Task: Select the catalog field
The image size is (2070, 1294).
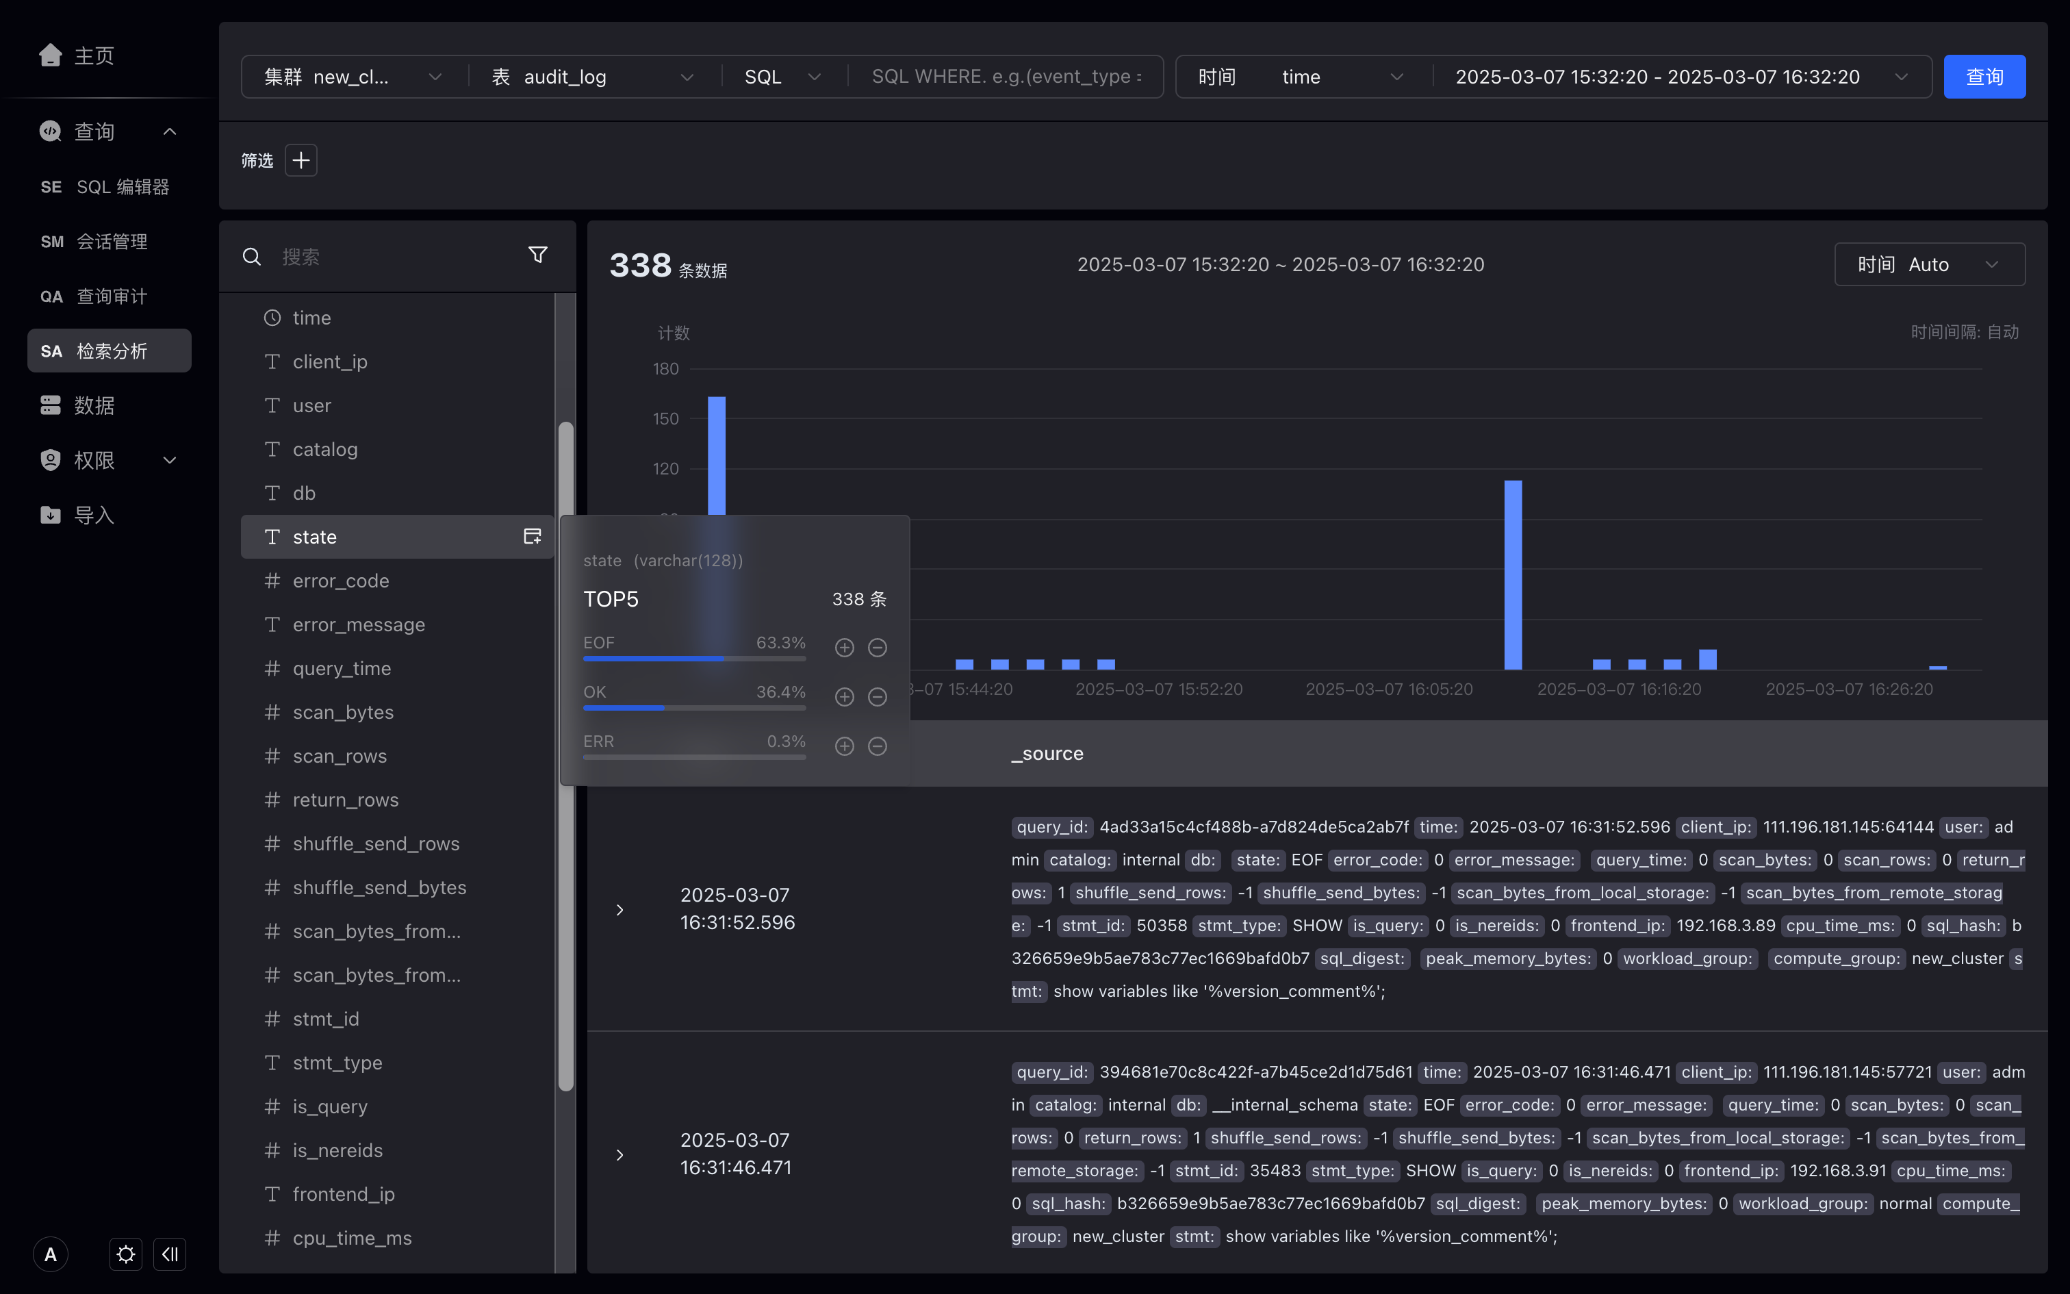Action: point(398,449)
